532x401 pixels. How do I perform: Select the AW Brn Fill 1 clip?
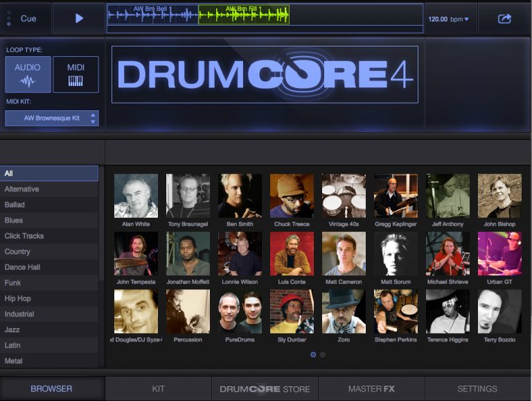point(244,15)
